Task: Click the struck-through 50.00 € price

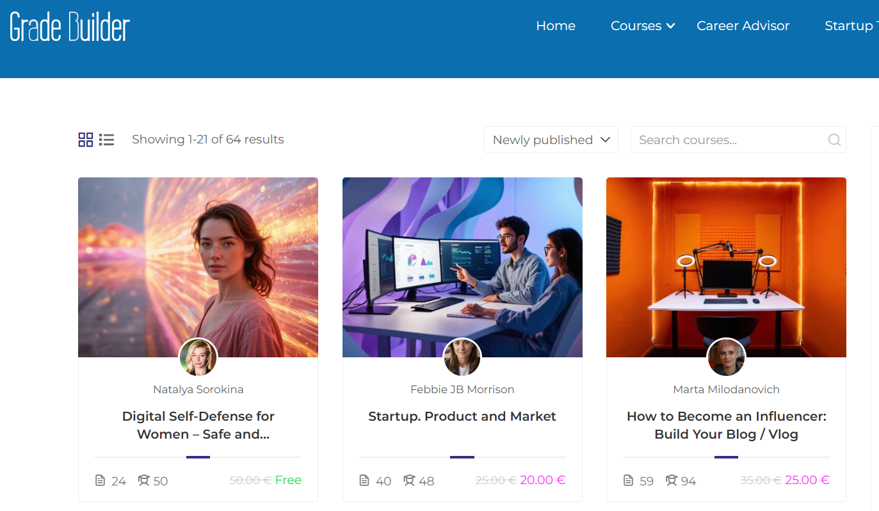Action: tap(250, 480)
